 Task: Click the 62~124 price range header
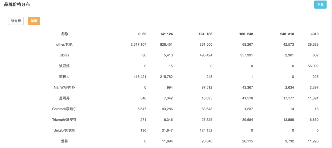(167, 34)
